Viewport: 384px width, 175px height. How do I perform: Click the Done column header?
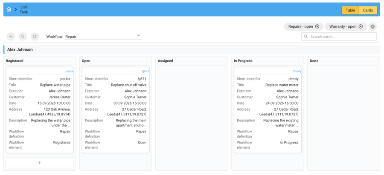pos(314,61)
